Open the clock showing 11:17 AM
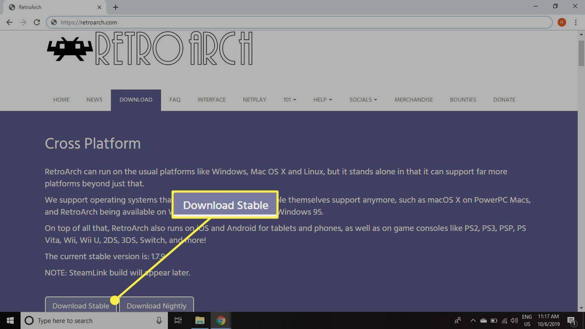This screenshot has width=585, height=329. pos(548,320)
